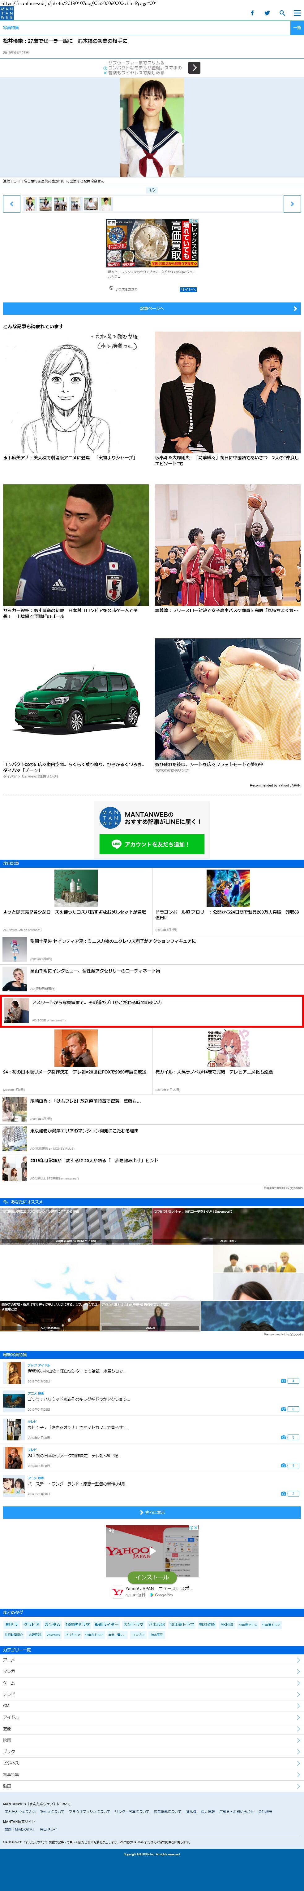
Task: Open search with the magnifier icon
Action: 282,13
